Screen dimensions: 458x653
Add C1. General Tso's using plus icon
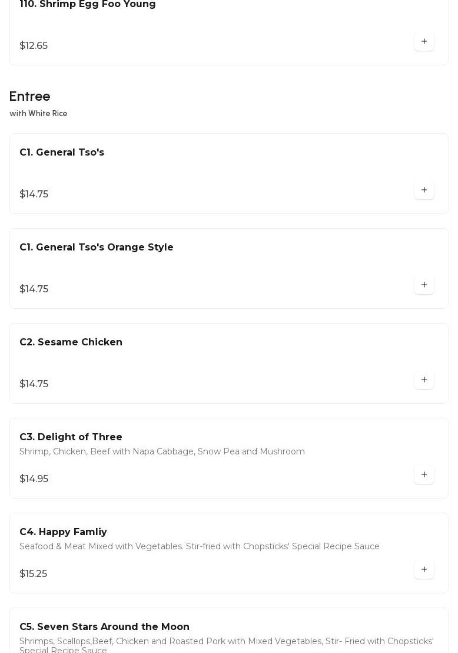[x=424, y=190]
